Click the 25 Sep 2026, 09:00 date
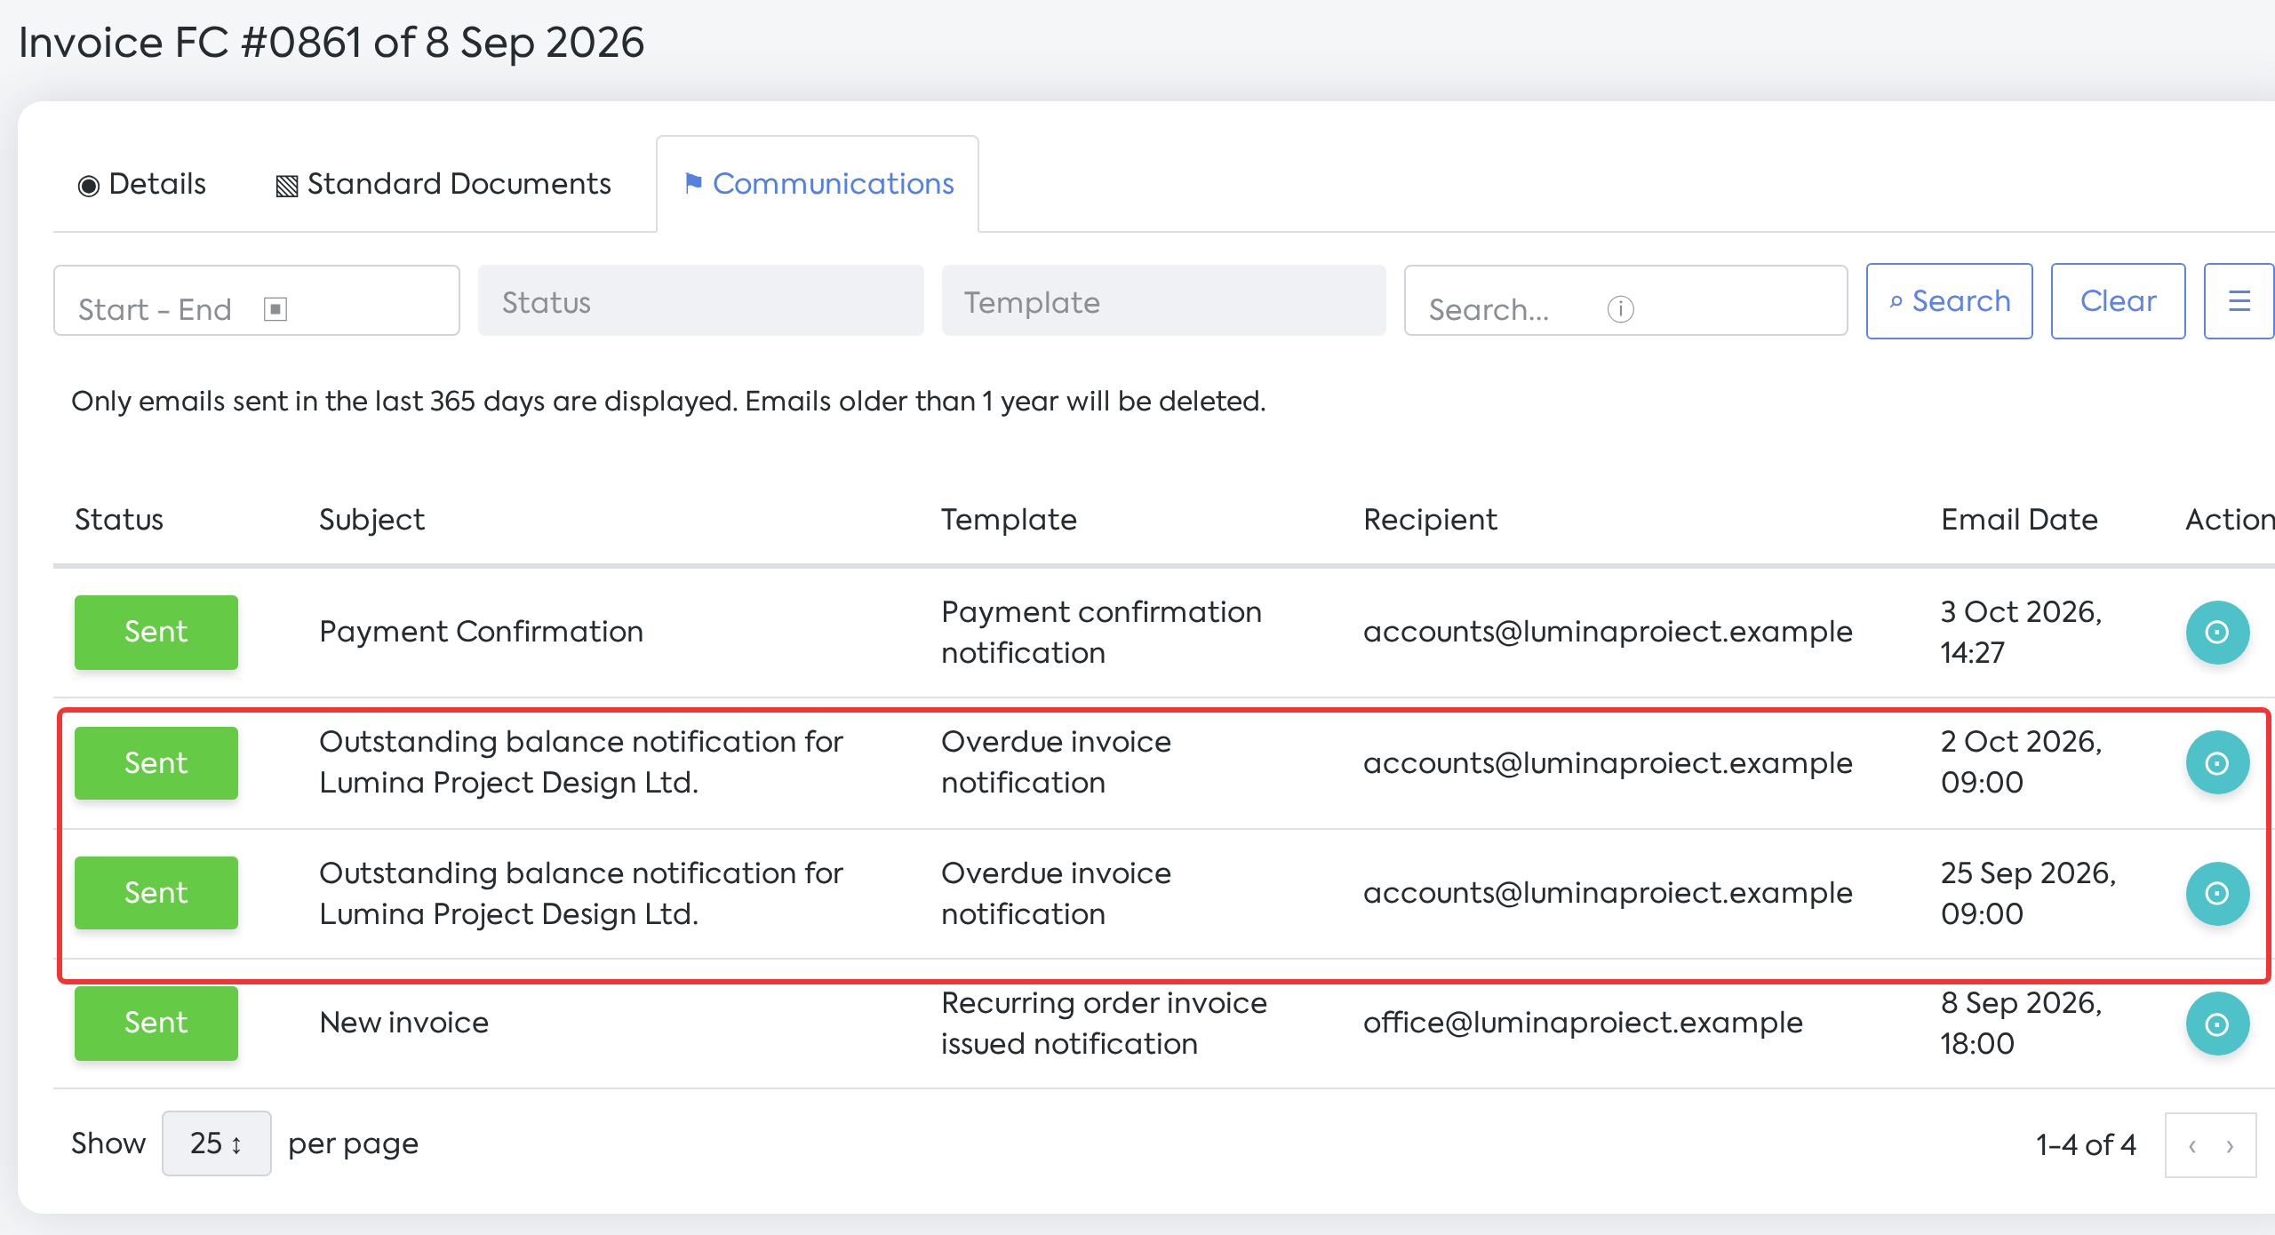Screen dimensions: 2275x1235 coord(2028,894)
